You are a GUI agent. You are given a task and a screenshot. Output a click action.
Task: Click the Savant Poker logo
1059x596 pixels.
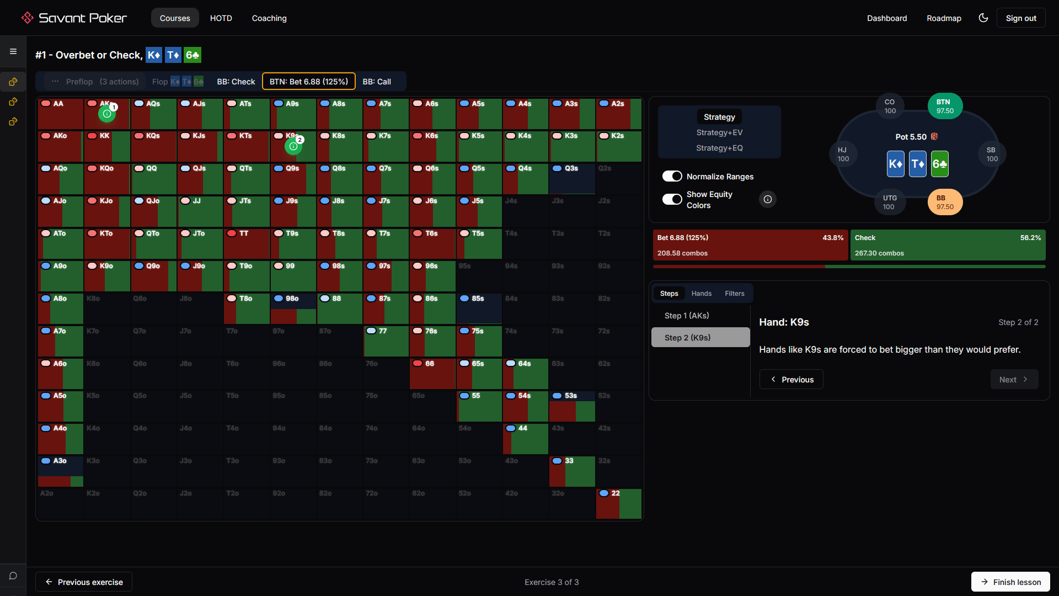click(73, 17)
